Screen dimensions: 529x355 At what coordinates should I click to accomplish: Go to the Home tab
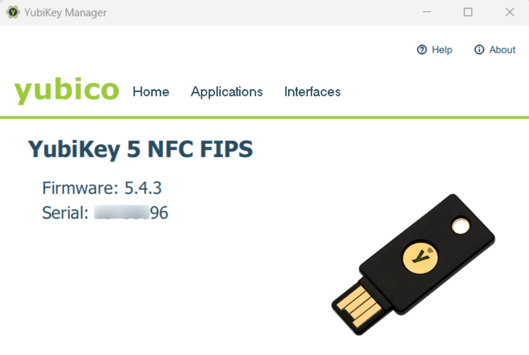(x=151, y=92)
